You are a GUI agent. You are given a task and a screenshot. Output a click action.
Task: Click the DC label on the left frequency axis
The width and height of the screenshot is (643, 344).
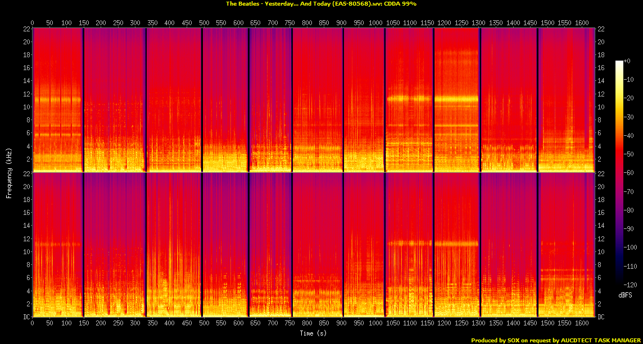26,317
